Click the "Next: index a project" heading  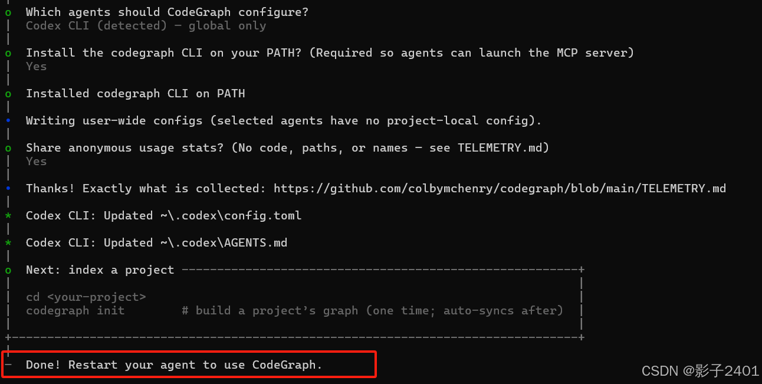tap(100, 270)
